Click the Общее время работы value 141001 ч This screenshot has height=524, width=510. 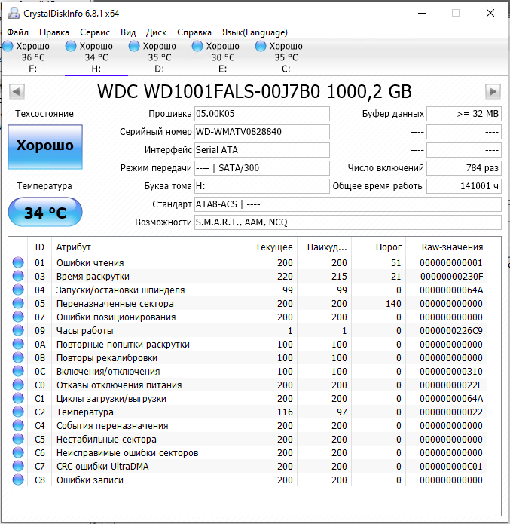(x=464, y=185)
